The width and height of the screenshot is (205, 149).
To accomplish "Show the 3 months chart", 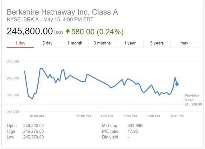I will pos(102,43).
